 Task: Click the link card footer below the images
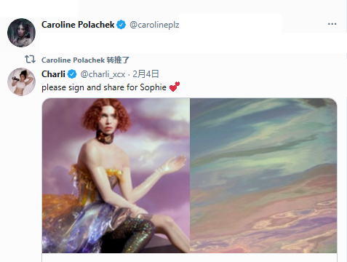pyautogui.click(x=189, y=258)
